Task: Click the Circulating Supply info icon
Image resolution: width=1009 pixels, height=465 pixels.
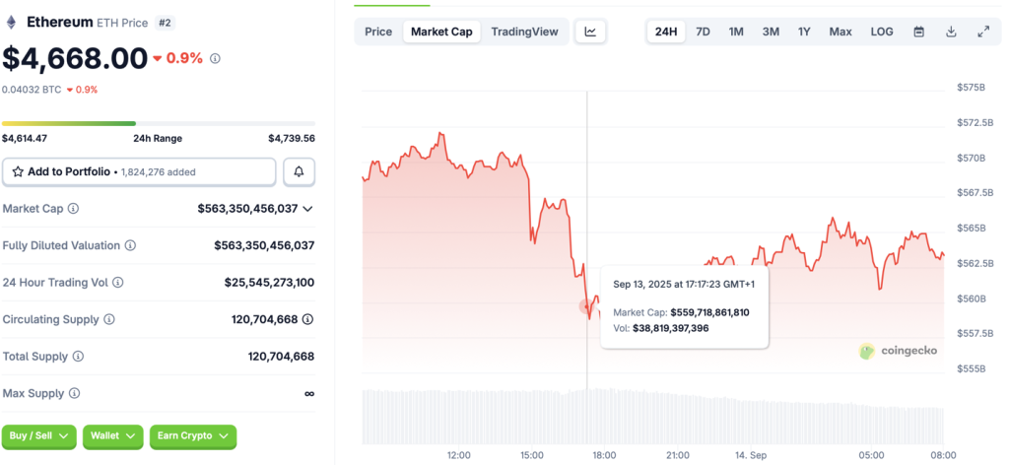Action: coord(109,320)
